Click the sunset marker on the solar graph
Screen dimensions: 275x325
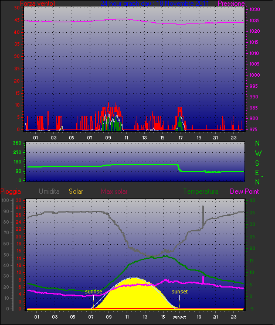(x=179, y=292)
